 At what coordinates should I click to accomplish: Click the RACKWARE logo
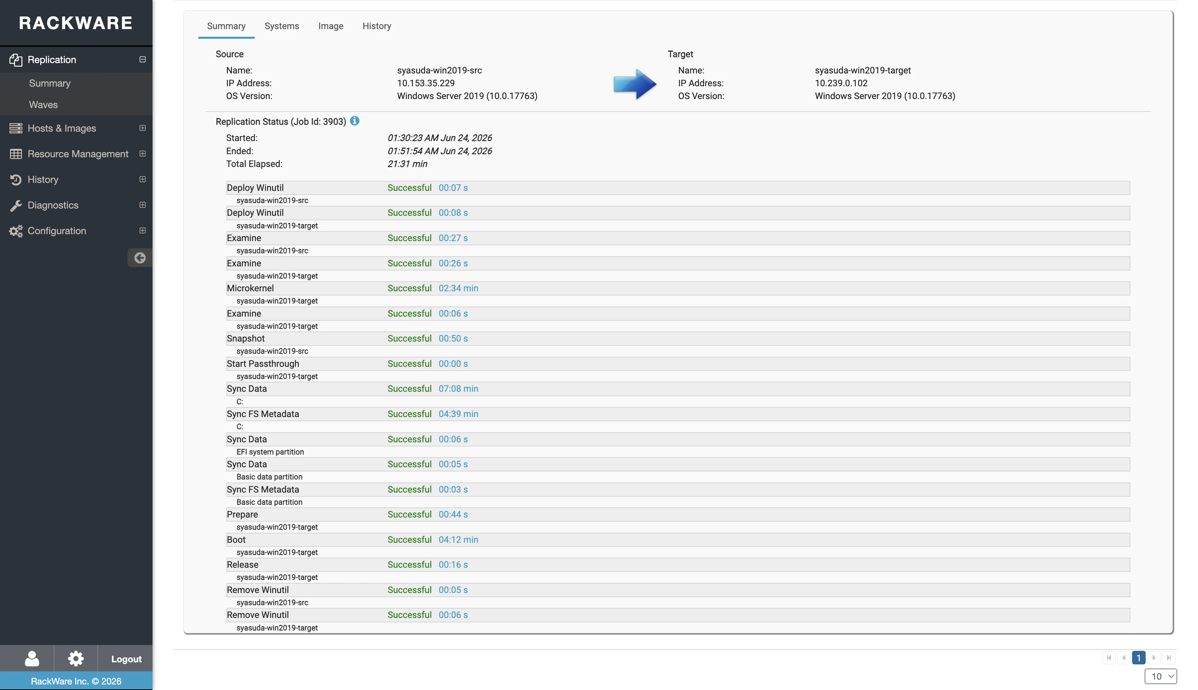76,23
